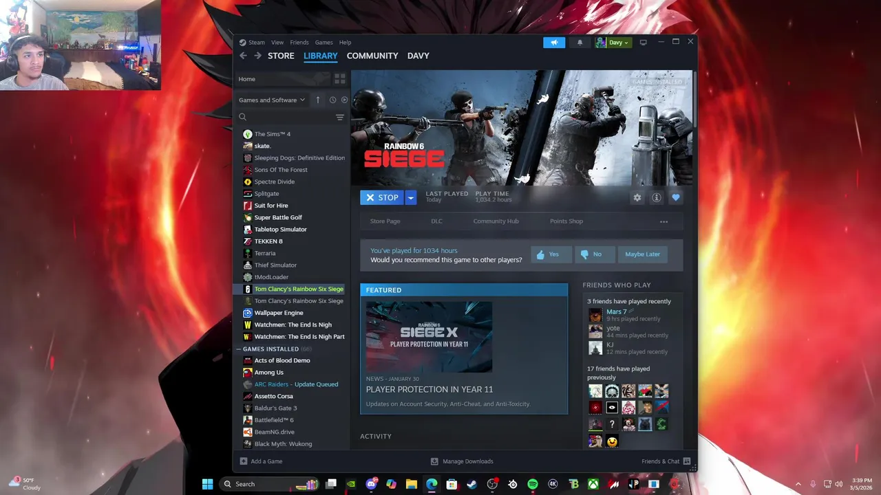Open File Explorer from the taskbar
This screenshot has width=881, height=495.
tap(412, 484)
